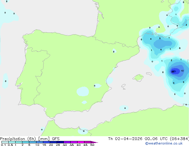Click the 'GFS' model label
The image size is (189, 146).
coord(56,139)
